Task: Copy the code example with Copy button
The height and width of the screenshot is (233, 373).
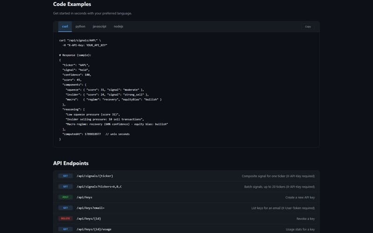Action: point(308,27)
